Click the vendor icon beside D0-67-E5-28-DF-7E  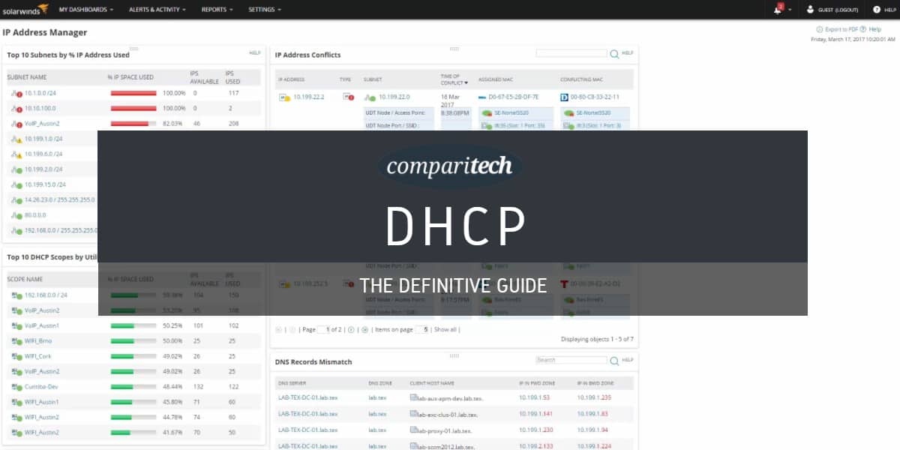(x=482, y=97)
